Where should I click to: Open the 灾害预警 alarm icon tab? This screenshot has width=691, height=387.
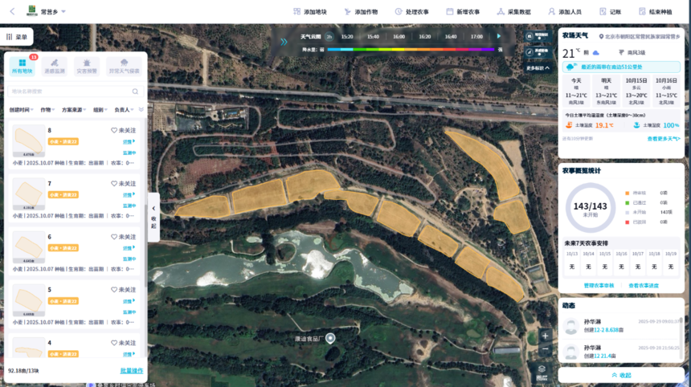(87, 66)
